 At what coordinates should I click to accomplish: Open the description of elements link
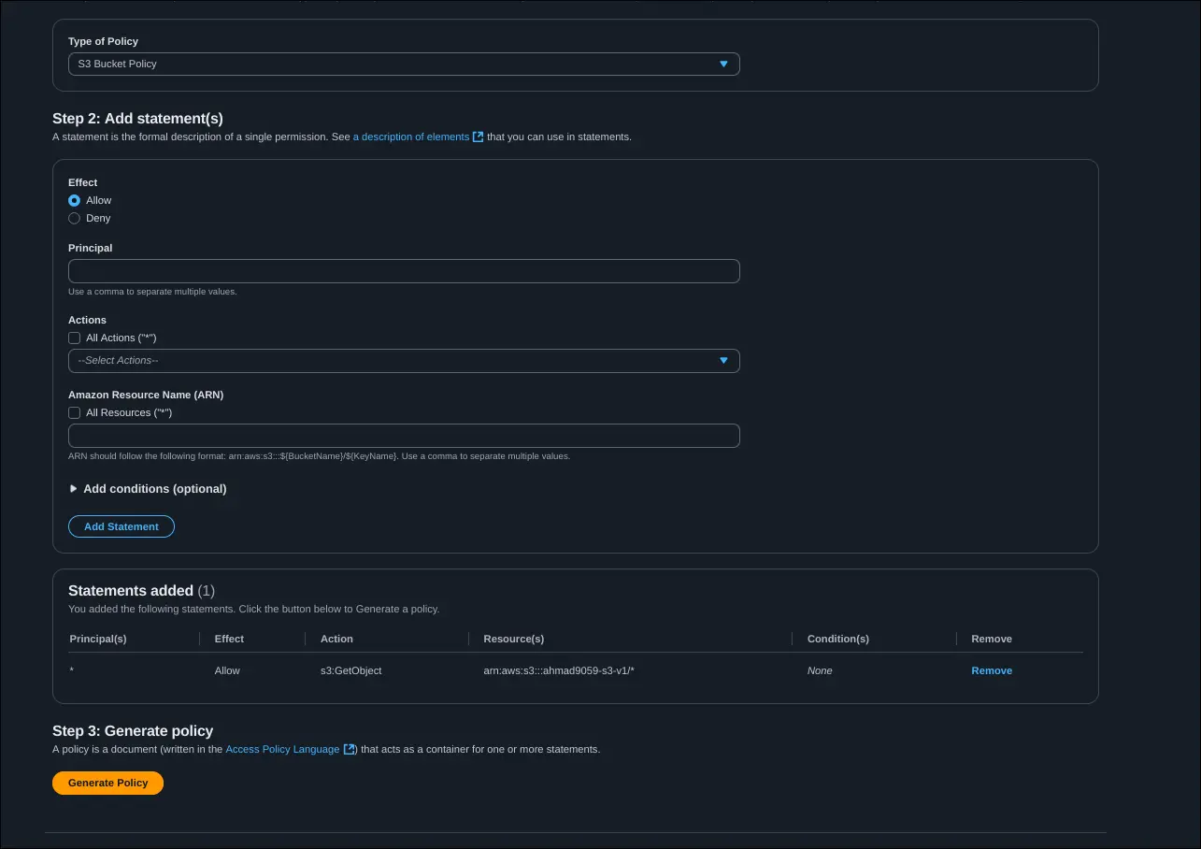(x=411, y=137)
